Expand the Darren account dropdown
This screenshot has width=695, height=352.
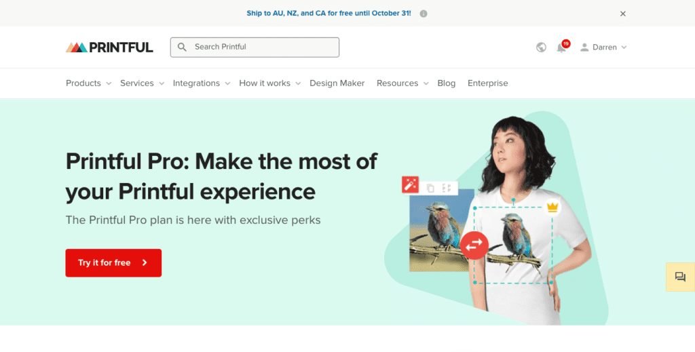pyautogui.click(x=624, y=47)
